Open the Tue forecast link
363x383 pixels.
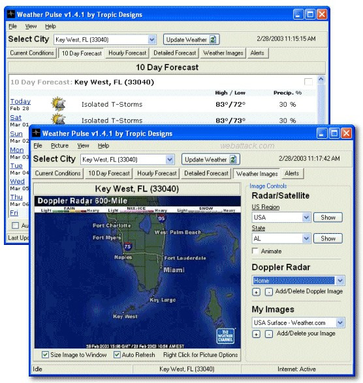(x=16, y=165)
